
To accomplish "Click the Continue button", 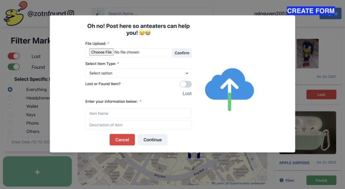I will 152,140.
